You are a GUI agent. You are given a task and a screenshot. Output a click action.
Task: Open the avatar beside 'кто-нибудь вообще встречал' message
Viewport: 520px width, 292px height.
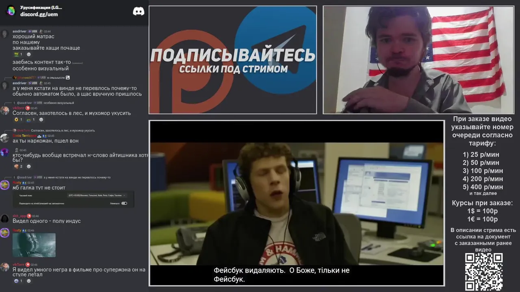5,152
